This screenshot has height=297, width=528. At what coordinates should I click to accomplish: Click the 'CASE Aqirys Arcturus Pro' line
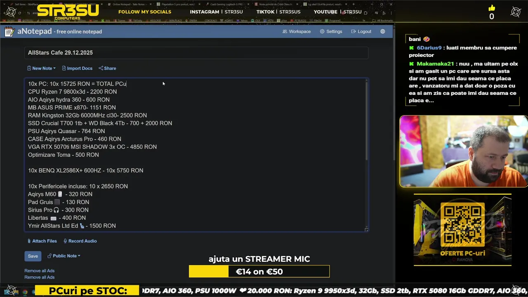pyautogui.click(x=75, y=139)
